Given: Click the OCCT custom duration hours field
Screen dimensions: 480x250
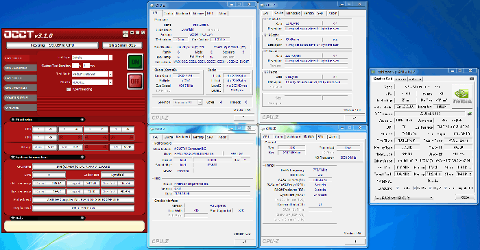Looking at the screenshot, I should click(x=75, y=66).
